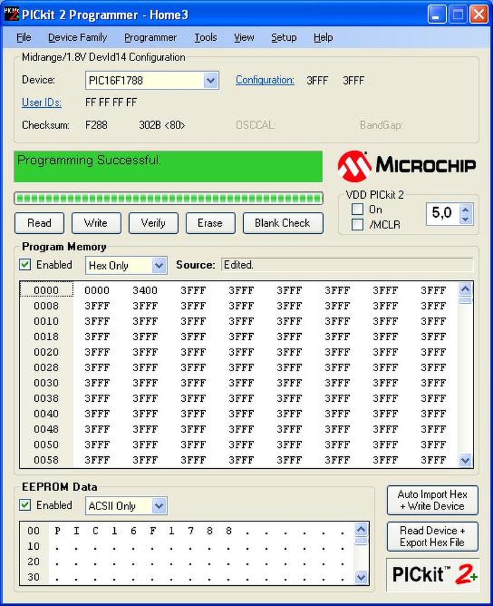Open the View menu
This screenshot has width=493, height=606.
point(244,37)
